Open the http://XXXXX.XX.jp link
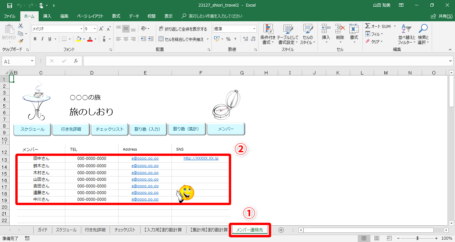The height and width of the screenshot is (242, 455). pyautogui.click(x=201, y=159)
